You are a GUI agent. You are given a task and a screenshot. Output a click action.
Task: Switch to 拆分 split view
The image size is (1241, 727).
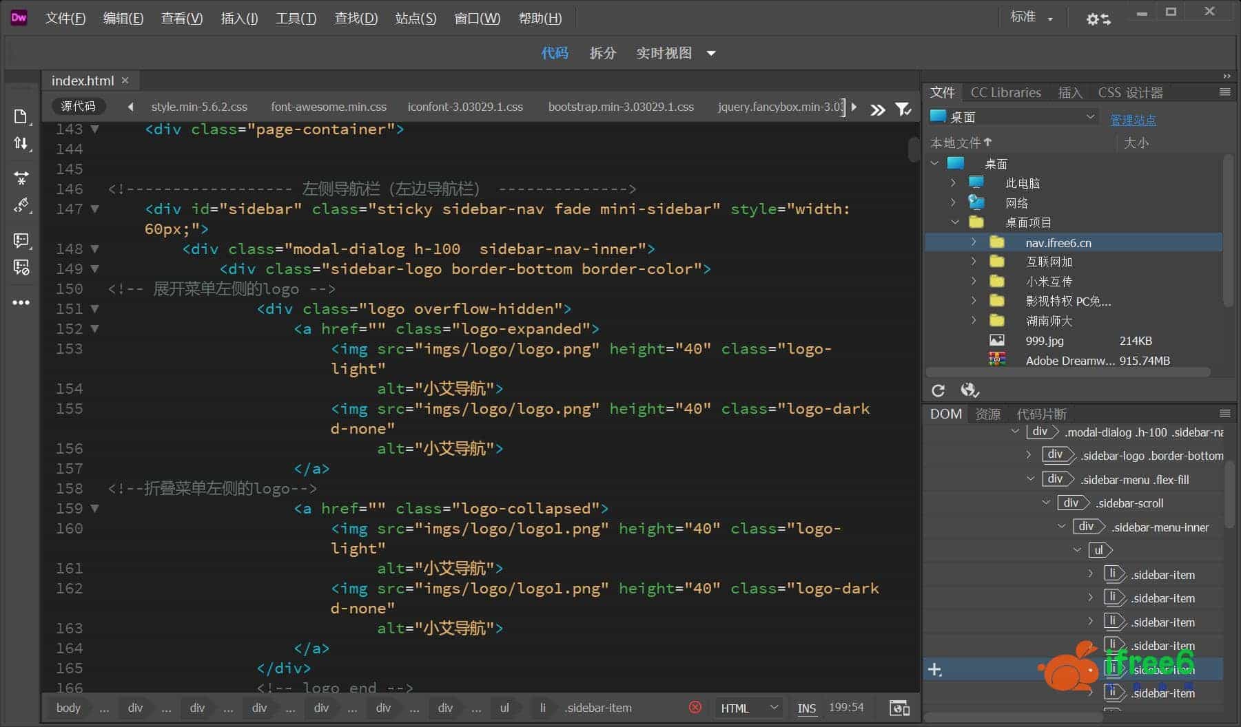(x=602, y=53)
